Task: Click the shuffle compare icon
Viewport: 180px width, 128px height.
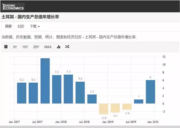Action: [x=67, y=47]
